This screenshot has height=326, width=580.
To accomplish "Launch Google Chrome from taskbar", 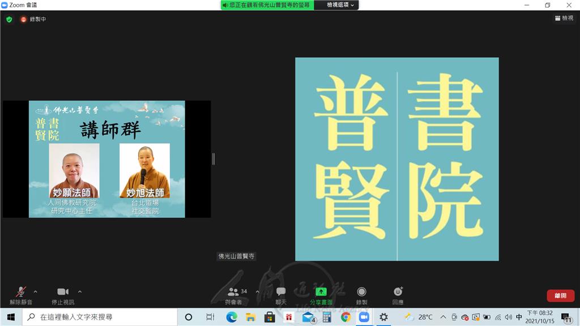I will point(346,317).
